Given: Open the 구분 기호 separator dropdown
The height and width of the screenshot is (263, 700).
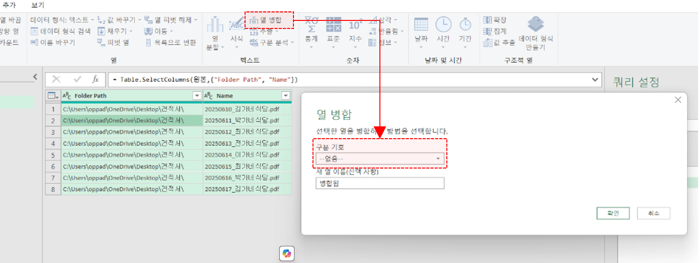Looking at the screenshot, I should pos(379,159).
